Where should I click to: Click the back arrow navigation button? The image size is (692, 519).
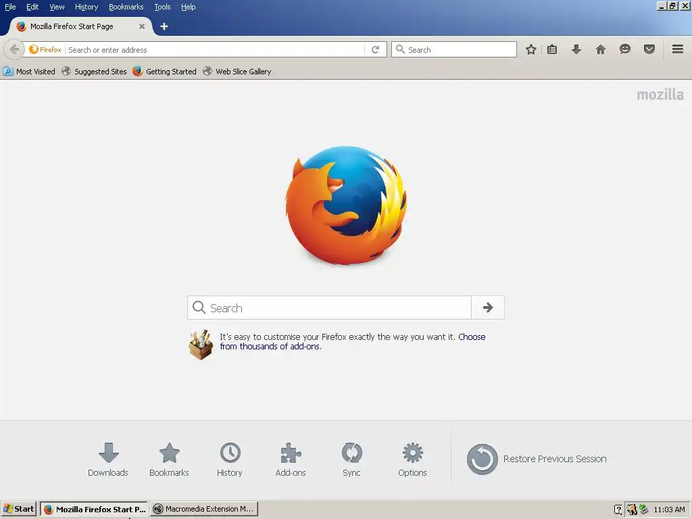point(14,49)
